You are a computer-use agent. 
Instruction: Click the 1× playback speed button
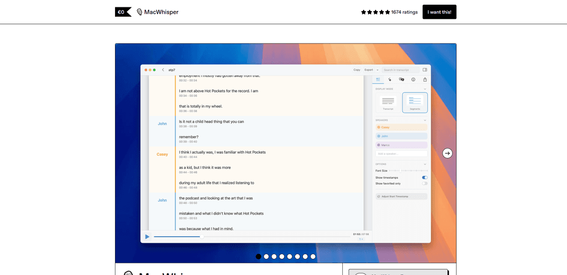[361, 239]
